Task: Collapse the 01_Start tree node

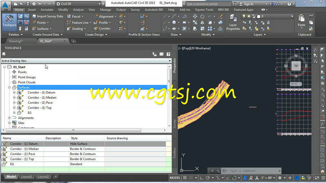Action: coord(4,67)
